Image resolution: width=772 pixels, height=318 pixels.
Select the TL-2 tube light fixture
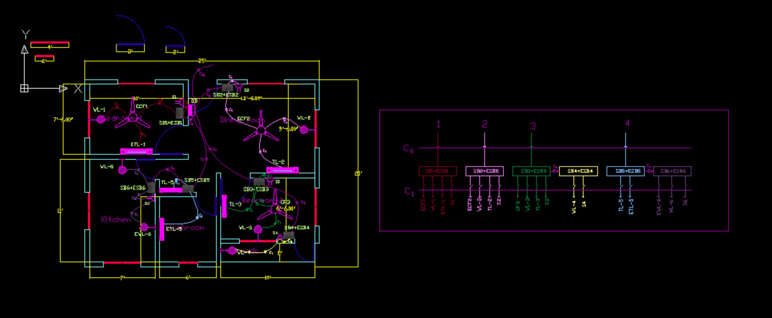(282, 170)
